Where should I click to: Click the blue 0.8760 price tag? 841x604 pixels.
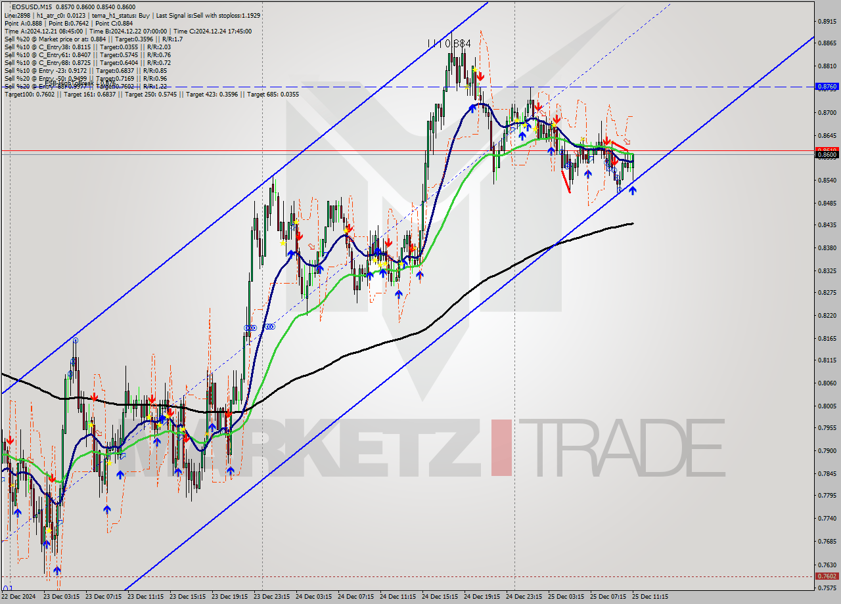coord(826,86)
